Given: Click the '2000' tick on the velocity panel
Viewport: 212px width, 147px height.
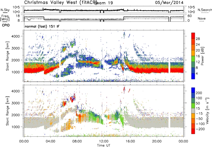Looking at the screenshot, I should pos(16,115).
